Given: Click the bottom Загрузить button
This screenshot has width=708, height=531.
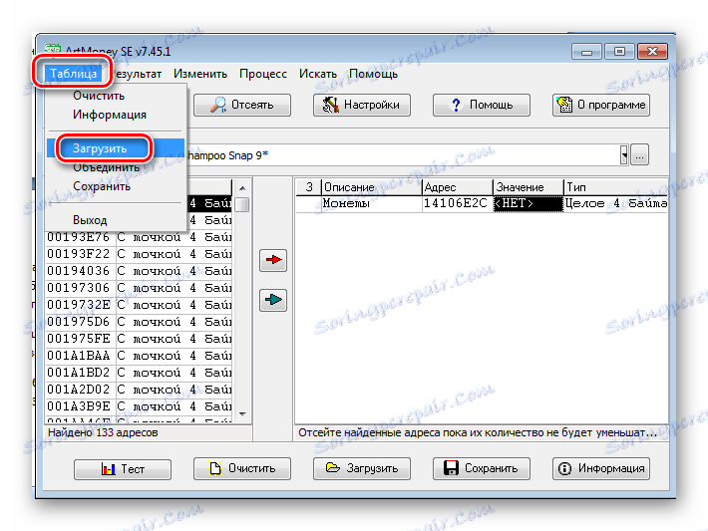Looking at the screenshot, I should click(362, 469).
